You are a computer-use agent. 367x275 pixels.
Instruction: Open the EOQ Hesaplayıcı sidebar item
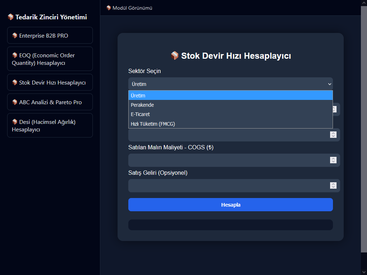click(x=50, y=59)
